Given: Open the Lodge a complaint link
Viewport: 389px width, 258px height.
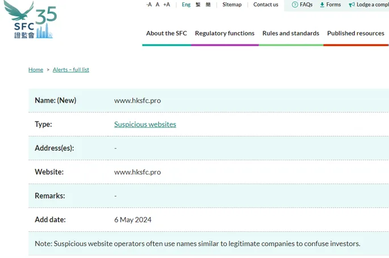Looking at the screenshot, I should (373, 5).
